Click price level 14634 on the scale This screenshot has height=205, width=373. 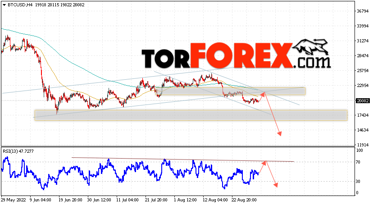coord(363,130)
